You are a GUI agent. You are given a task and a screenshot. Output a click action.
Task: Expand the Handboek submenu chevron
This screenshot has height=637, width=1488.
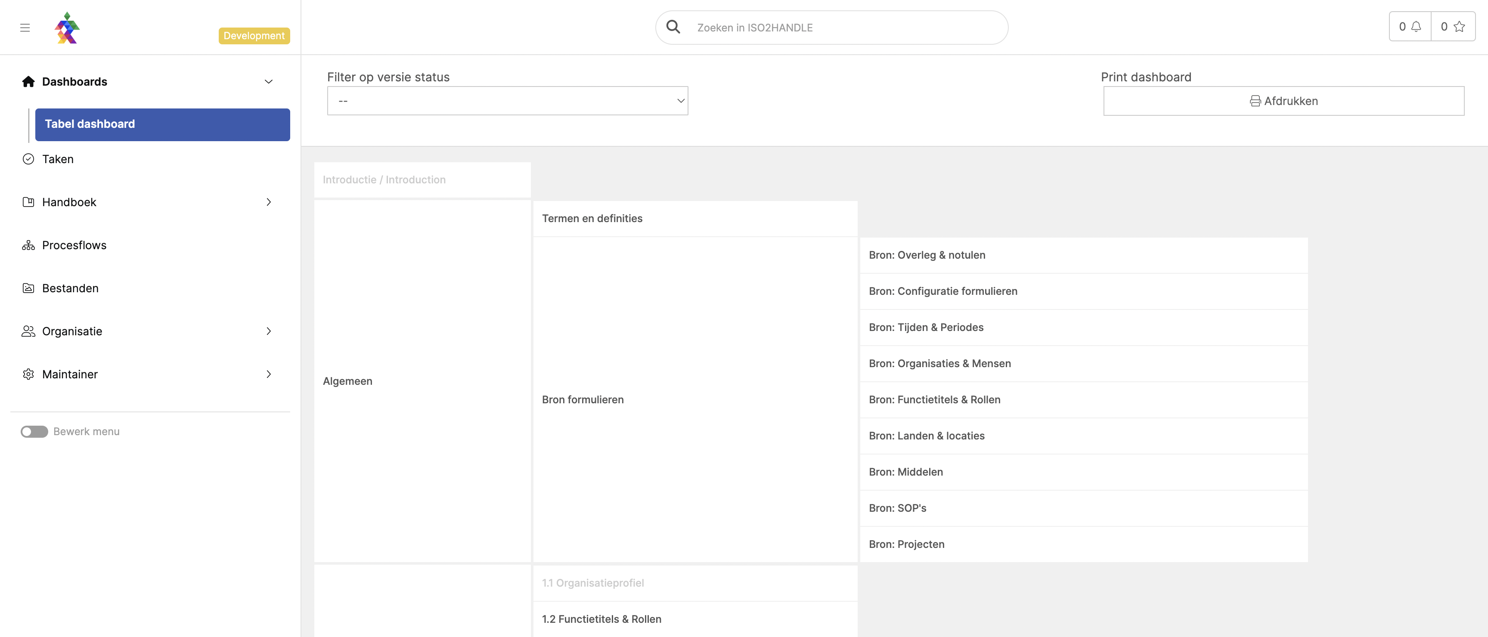pyautogui.click(x=269, y=202)
